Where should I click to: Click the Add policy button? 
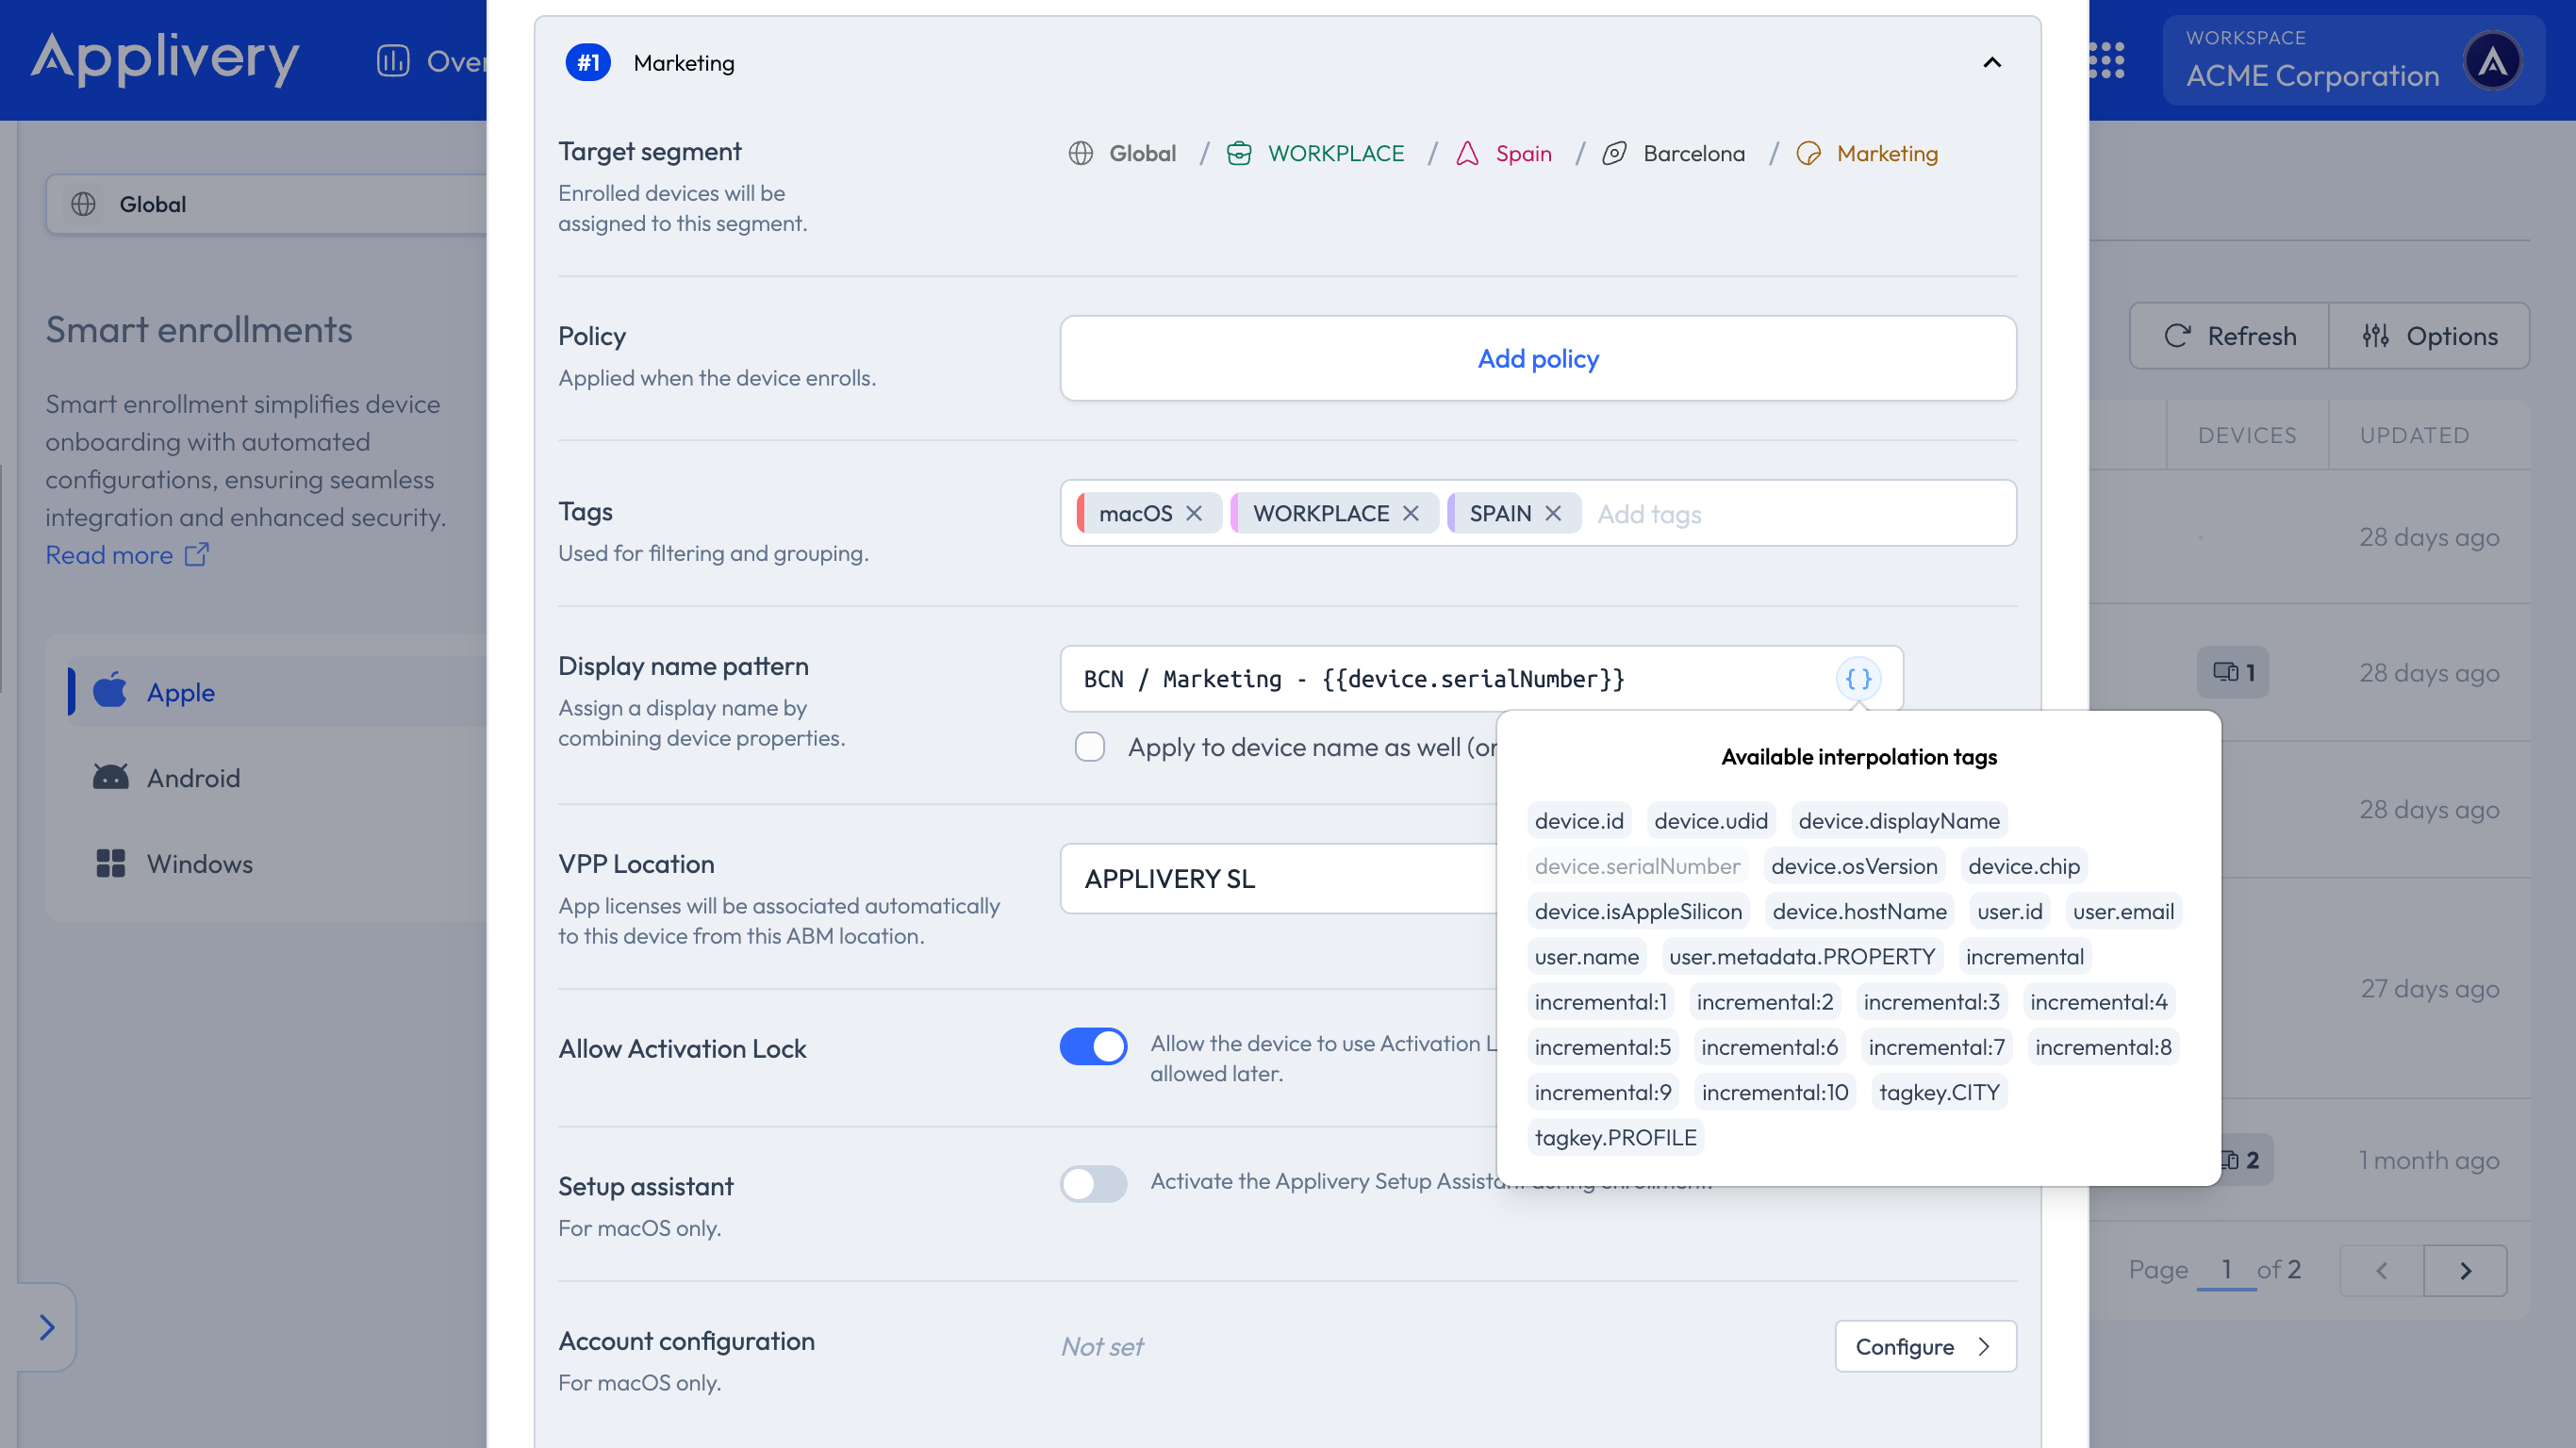tap(1537, 359)
